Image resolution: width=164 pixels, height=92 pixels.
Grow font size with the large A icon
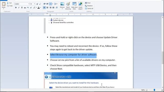(x=37, y=4)
